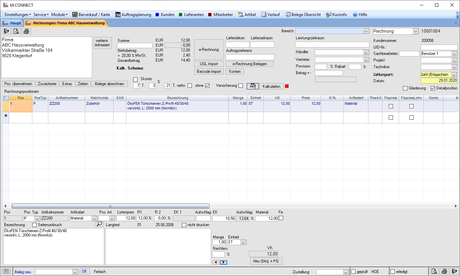Open Kurzinfo in the main toolbar
Screen dimensions: 460x276
tap(336, 15)
